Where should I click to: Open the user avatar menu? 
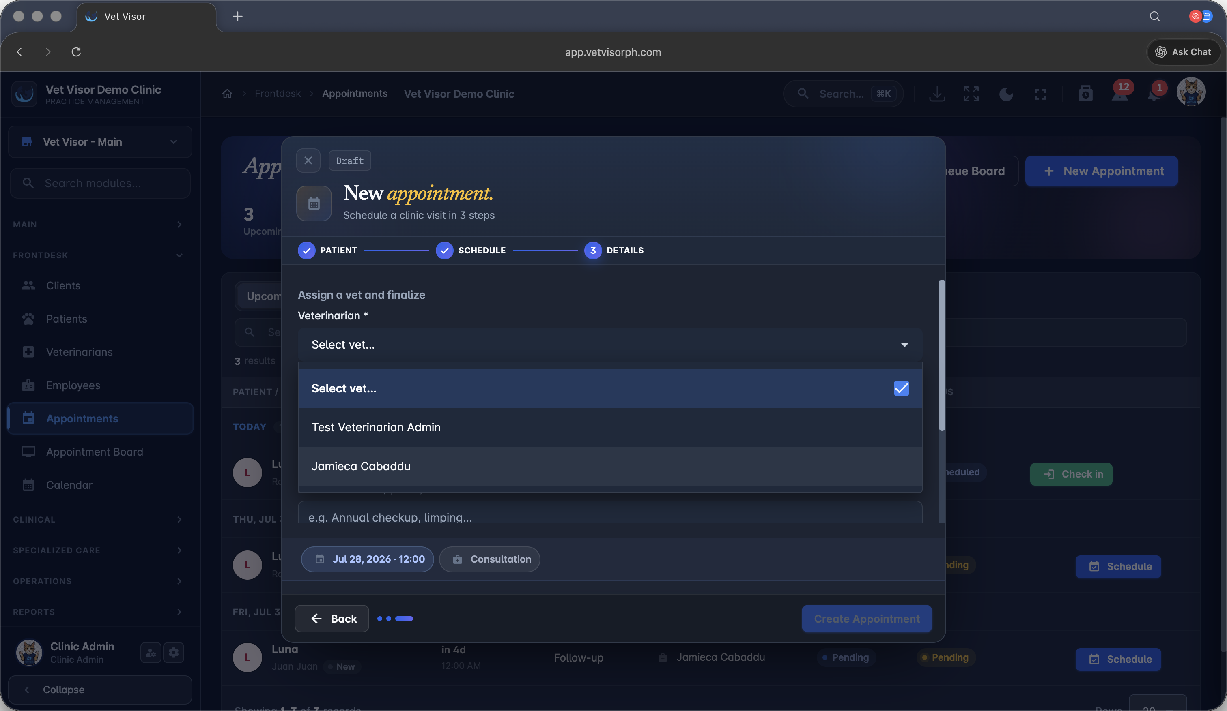[1191, 92]
